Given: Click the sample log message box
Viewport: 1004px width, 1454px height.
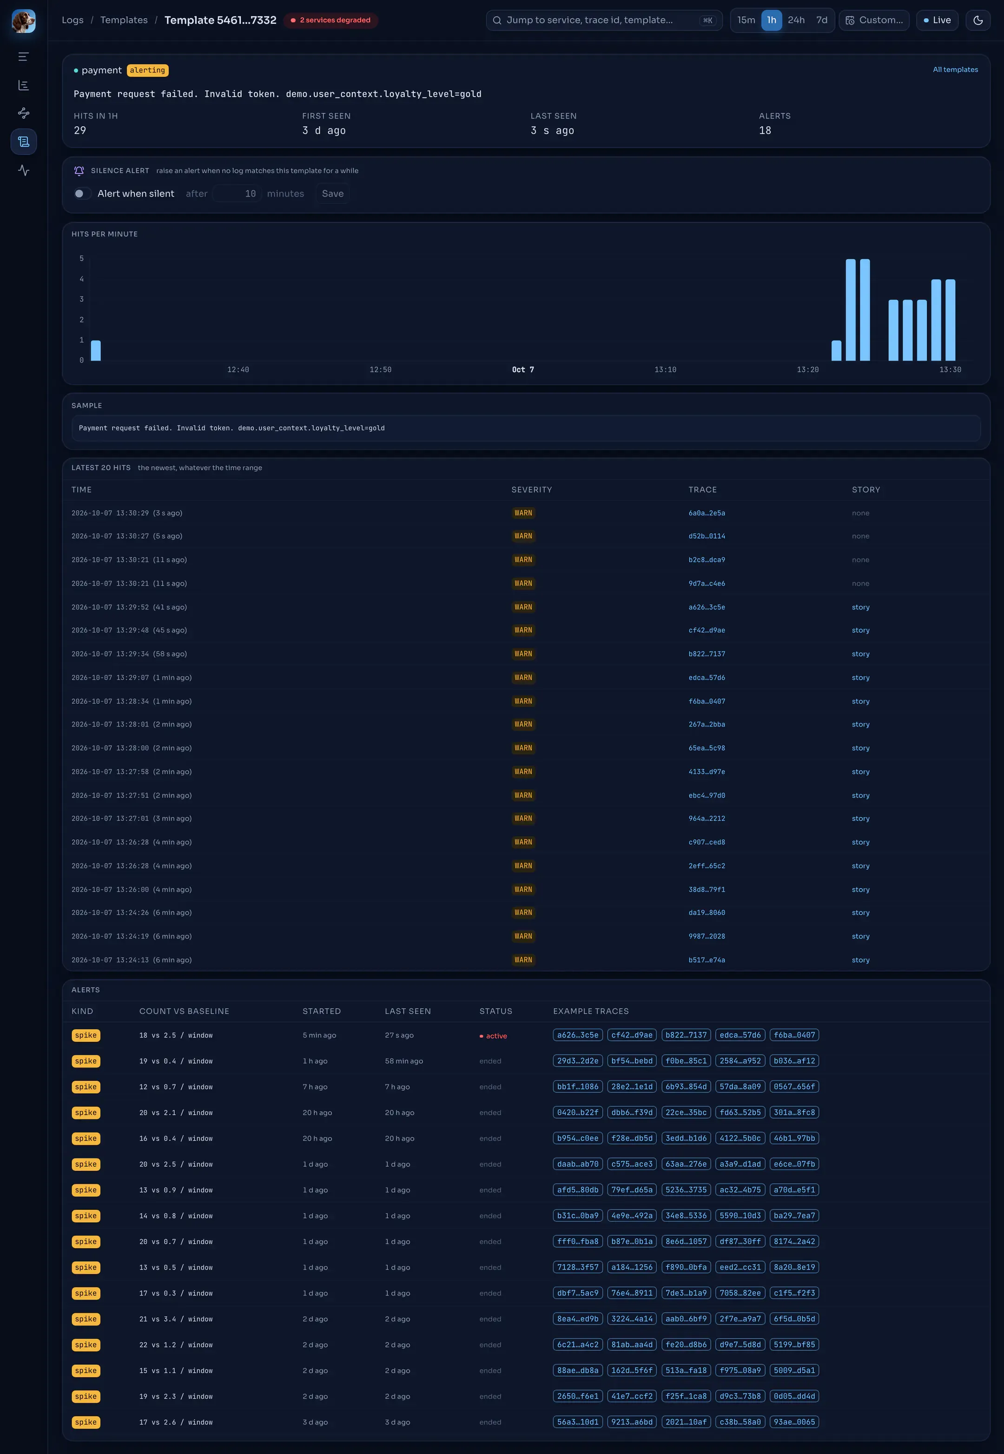Looking at the screenshot, I should pyautogui.click(x=526, y=428).
